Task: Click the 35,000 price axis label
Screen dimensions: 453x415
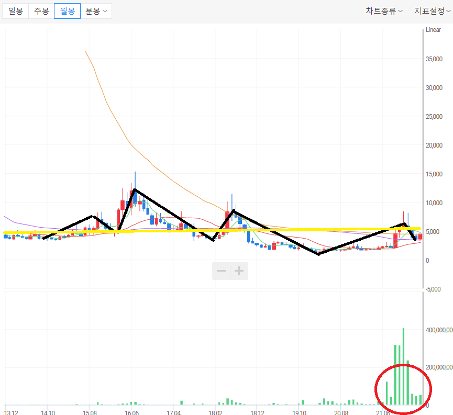Action: [434, 59]
